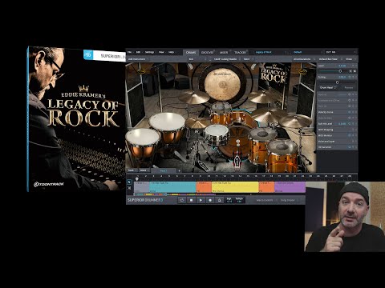
Task: Switch to the Mixer tab
Action: coord(224,52)
